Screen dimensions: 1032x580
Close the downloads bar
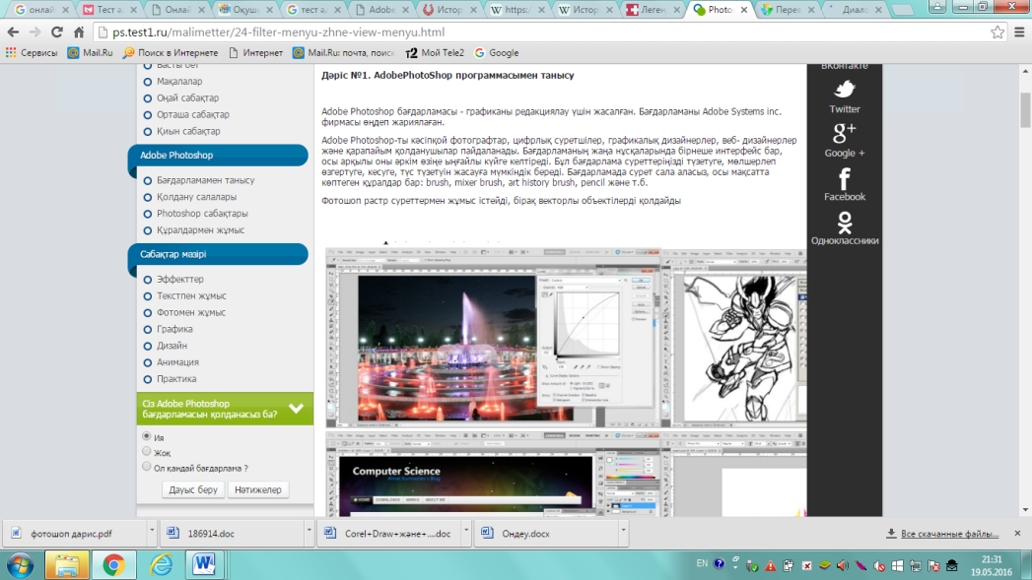tap(1017, 534)
